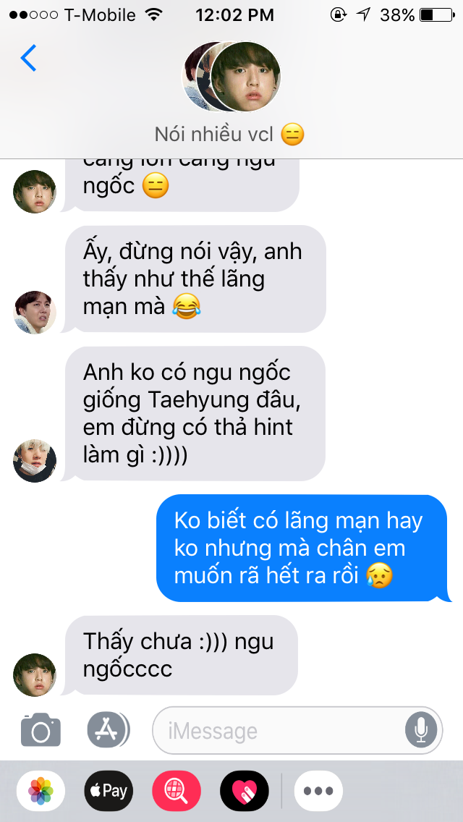This screenshot has height=822, width=463.
Task: Tap the blue back chevron
Action: [x=28, y=58]
